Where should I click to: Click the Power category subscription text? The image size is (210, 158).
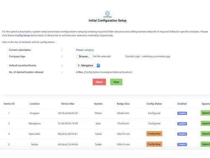pos(85,50)
